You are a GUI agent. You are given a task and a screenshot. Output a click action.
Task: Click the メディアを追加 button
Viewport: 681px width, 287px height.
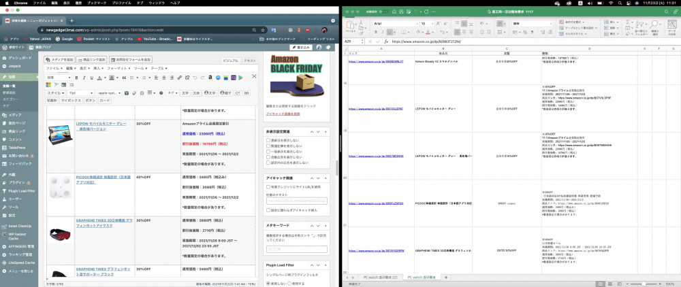point(61,61)
